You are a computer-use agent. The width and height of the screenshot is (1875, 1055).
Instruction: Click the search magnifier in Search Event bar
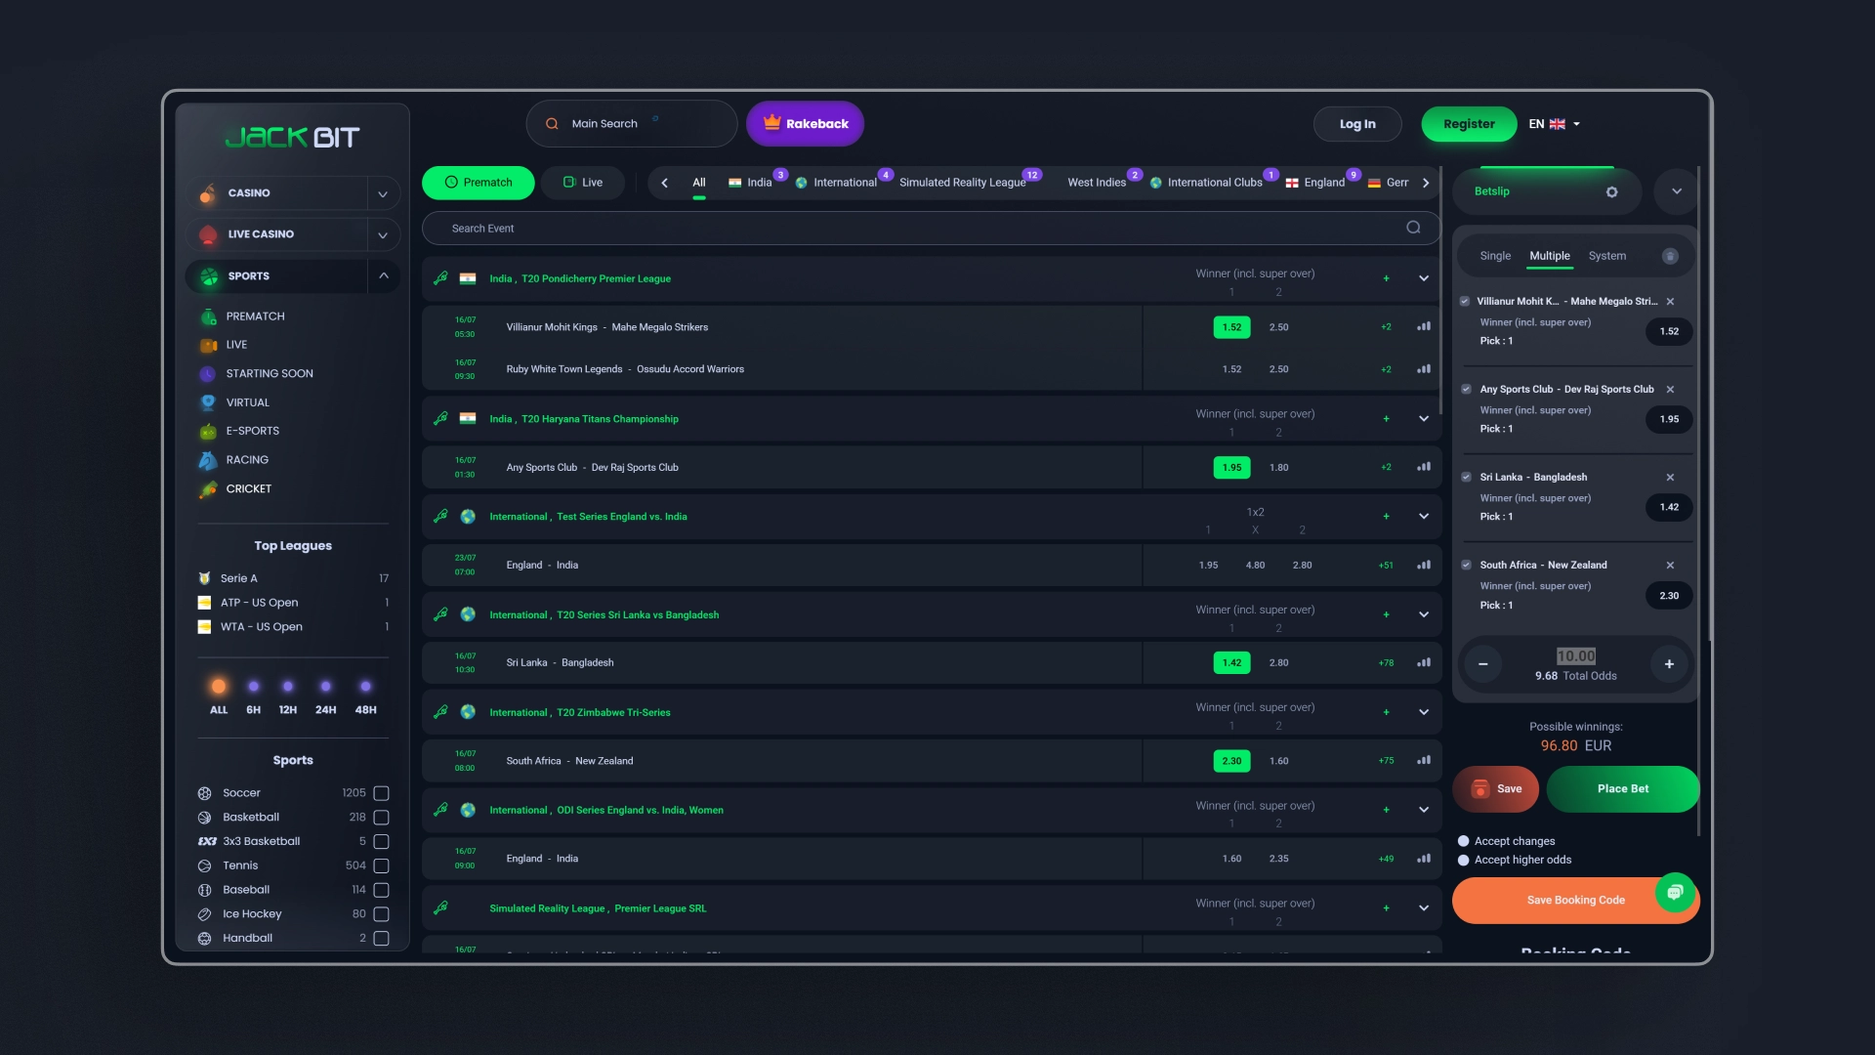click(x=1413, y=228)
